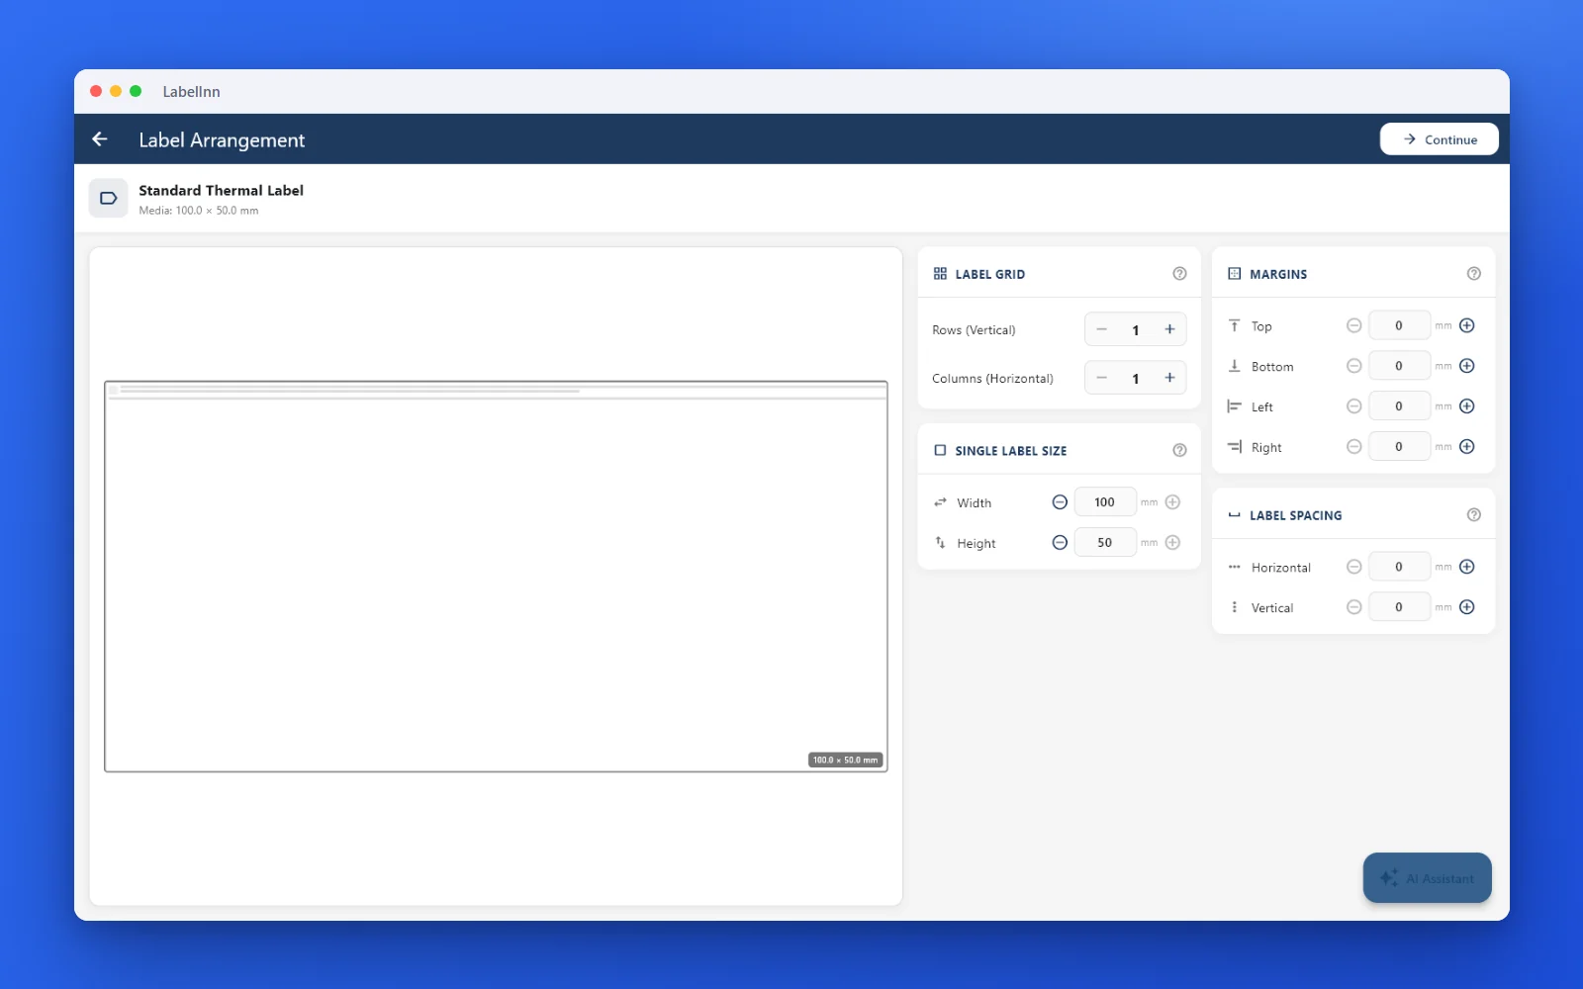Decrease Right margin value
The width and height of the screenshot is (1583, 989).
1354,447
